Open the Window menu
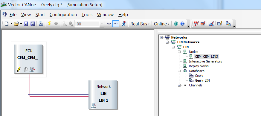Viewport: 261px width, 116px height. pos(105,15)
